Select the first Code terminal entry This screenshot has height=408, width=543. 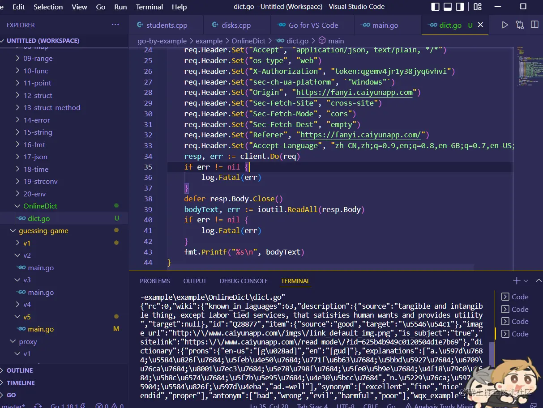click(x=515, y=297)
